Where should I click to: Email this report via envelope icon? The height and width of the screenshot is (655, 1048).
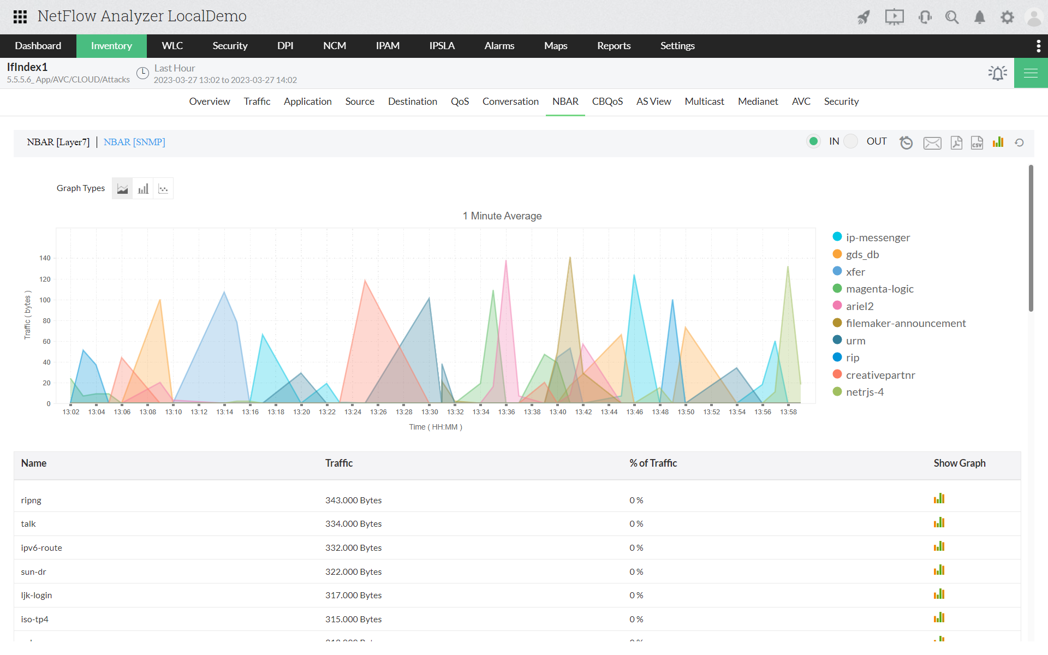pos(932,143)
